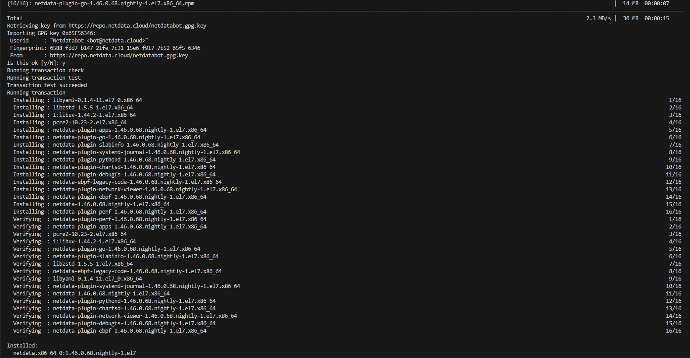Click the "Running transaction check" line
690x358 pixels.
point(45,70)
